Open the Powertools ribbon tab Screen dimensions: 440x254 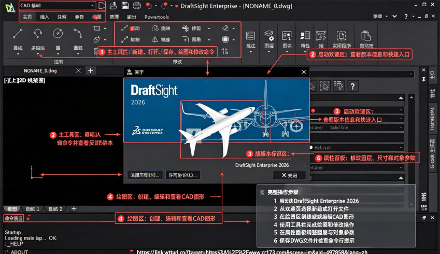157,17
